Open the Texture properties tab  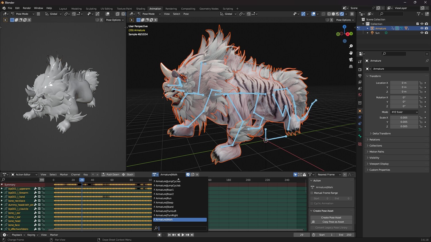(360, 144)
